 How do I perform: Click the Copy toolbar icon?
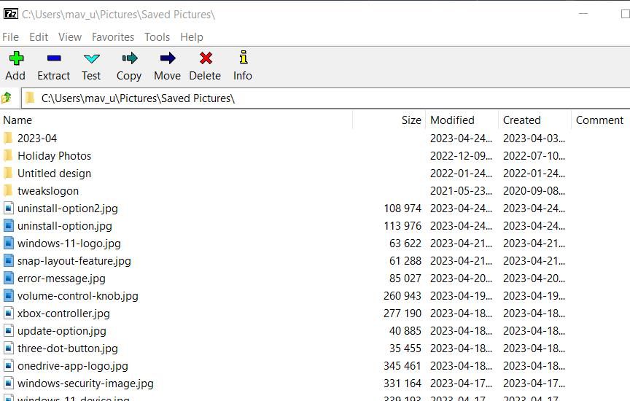tap(129, 58)
